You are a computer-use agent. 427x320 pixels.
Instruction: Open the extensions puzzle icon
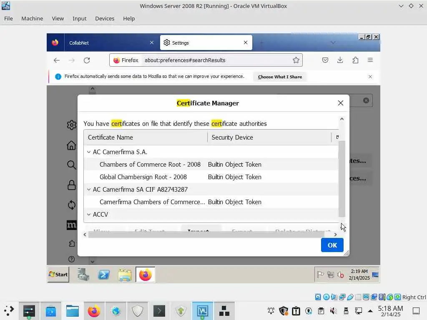355,60
